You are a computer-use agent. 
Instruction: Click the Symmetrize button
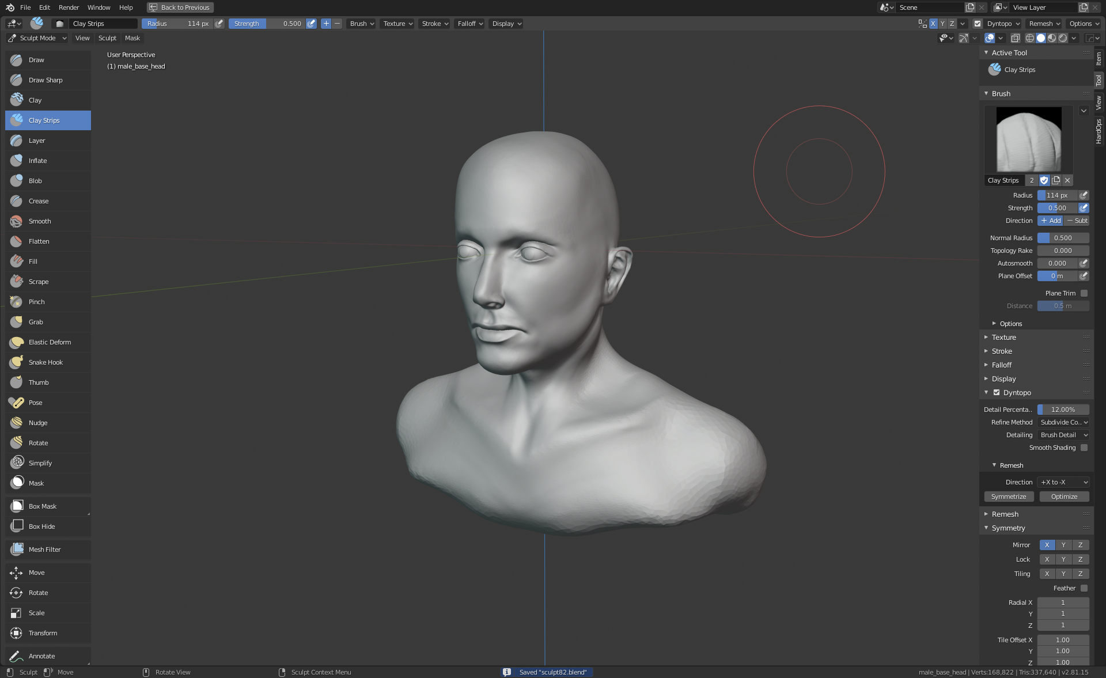coord(1009,497)
